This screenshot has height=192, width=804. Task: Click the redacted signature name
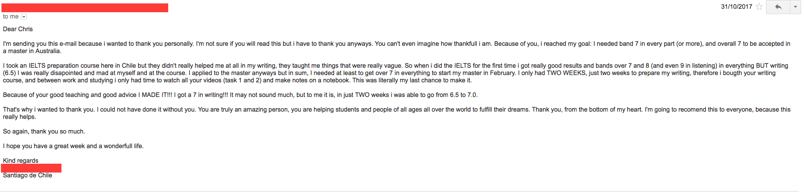(31, 168)
